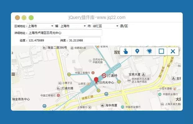Select the rectangle drawing tool

pos(161,51)
